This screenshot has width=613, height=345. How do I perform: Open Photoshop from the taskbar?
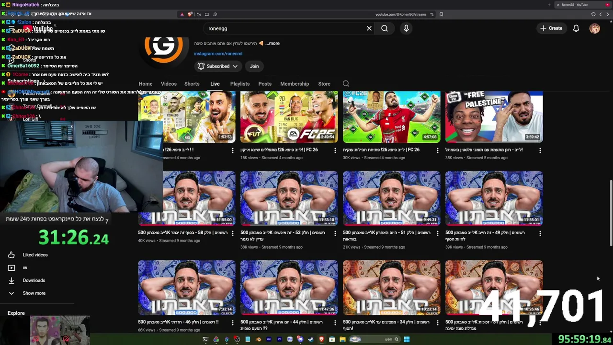pyautogui.click(x=290, y=339)
